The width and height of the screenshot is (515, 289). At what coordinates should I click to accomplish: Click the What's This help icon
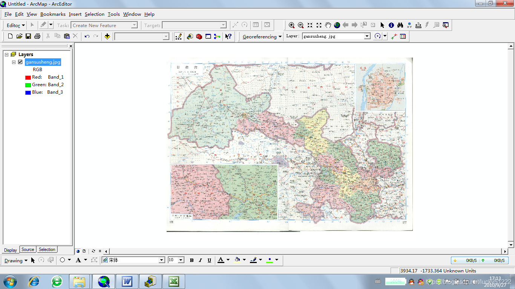click(228, 37)
